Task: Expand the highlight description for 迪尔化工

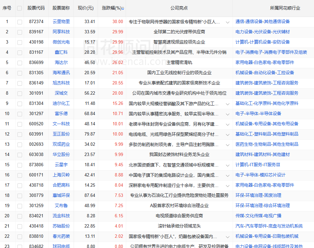Action: pyautogui.click(x=228, y=104)
